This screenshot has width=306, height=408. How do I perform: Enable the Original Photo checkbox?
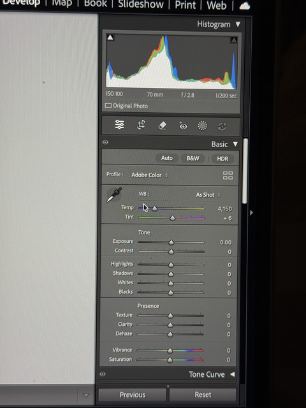(108, 106)
